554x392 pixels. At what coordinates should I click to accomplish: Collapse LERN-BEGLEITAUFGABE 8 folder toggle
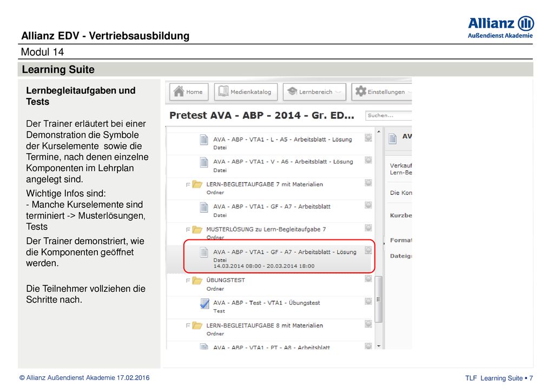188,325
